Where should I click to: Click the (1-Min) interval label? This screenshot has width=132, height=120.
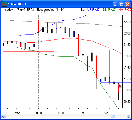pyautogui.click(x=60, y=10)
